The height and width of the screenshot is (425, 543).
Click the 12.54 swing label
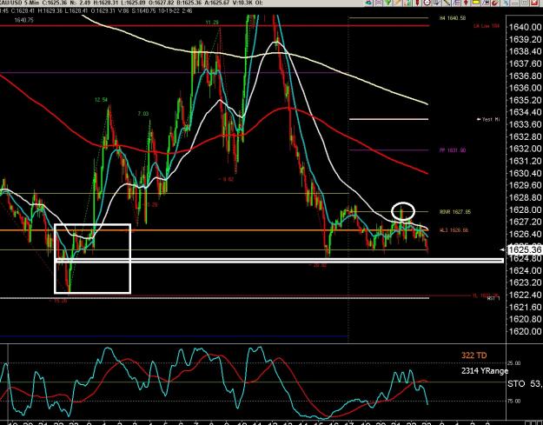[x=101, y=100]
